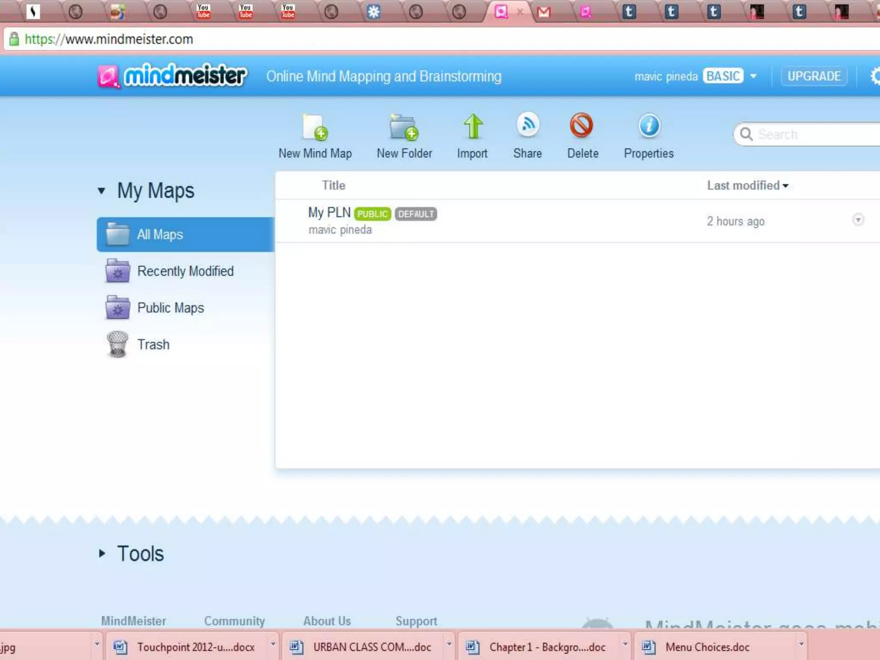Open the mavic pineda account dropdown
This screenshot has width=880, height=660.
pos(753,76)
